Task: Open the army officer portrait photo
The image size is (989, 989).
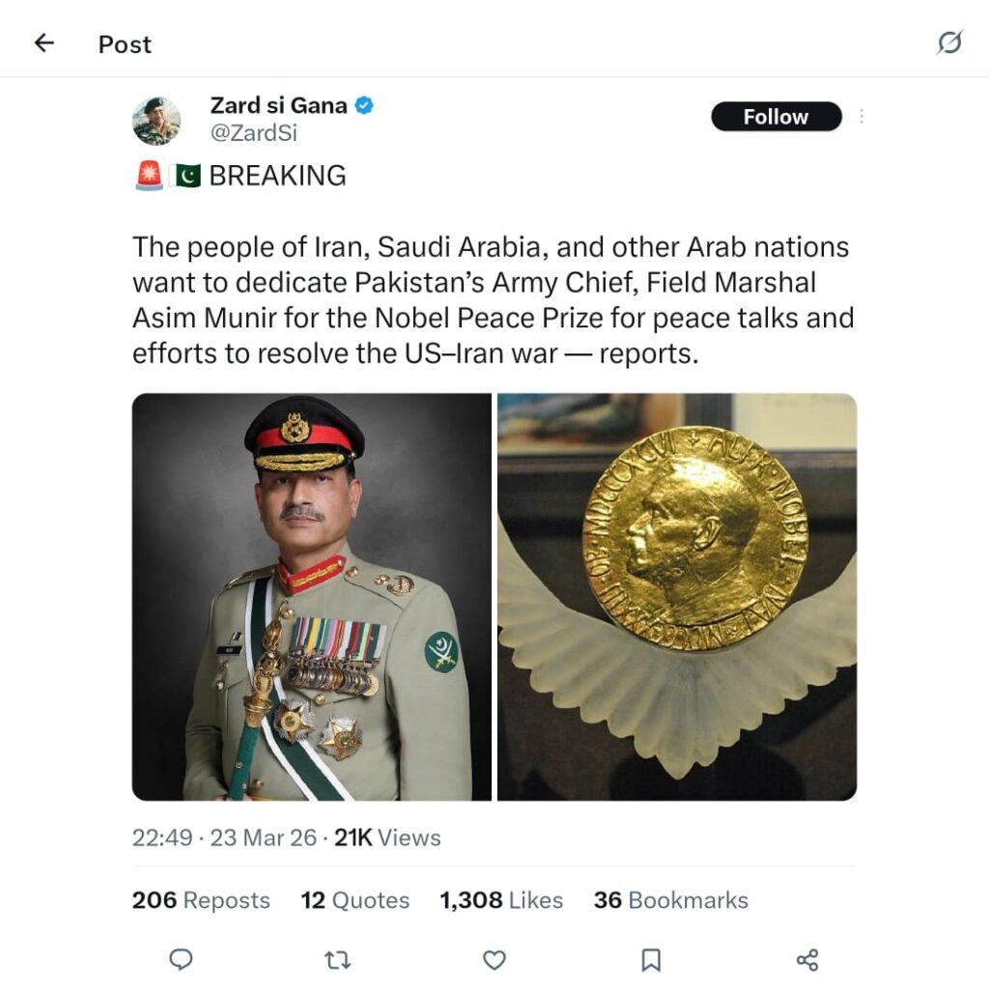Action: pyautogui.click(x=312, y=597)
